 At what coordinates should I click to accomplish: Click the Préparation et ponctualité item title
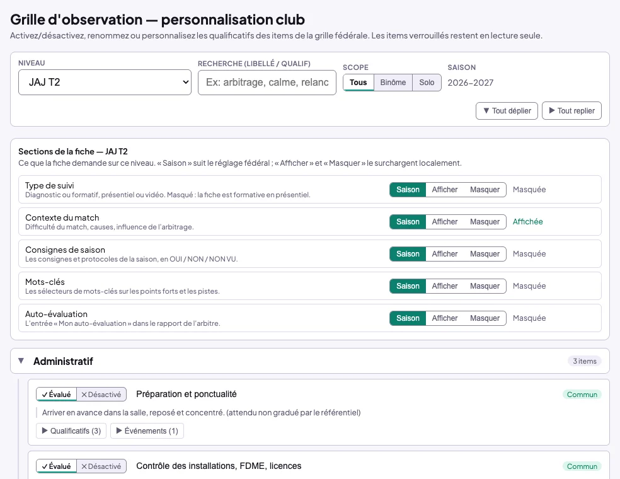[187, 394]
